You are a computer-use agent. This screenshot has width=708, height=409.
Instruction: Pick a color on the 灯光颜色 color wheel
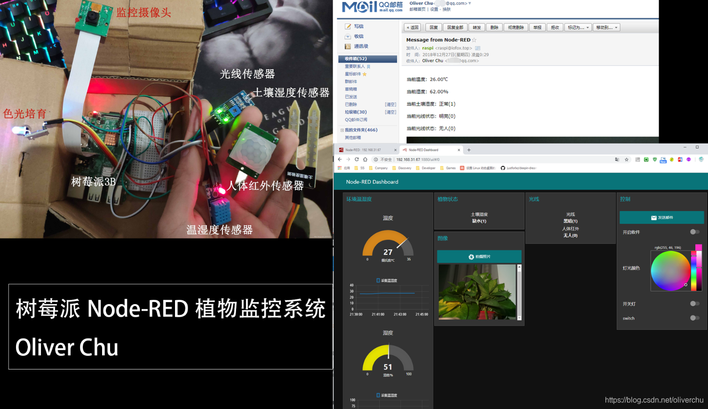point(670,271)
